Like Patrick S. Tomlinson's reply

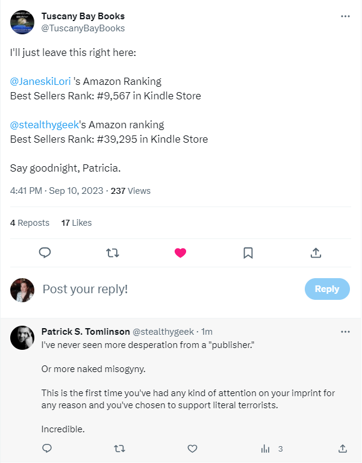(x=192, y=449)
